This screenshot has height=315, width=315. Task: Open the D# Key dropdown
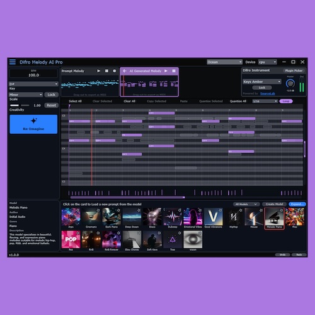(33, 84)
